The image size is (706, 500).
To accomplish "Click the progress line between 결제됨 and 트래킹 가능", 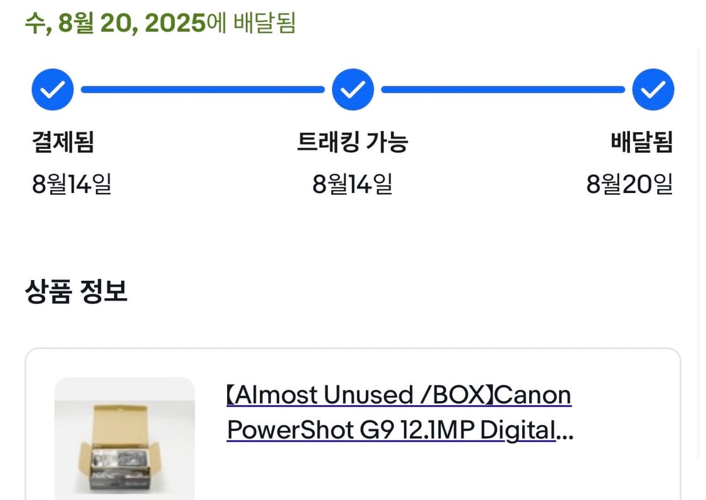I will click(201, 89).
